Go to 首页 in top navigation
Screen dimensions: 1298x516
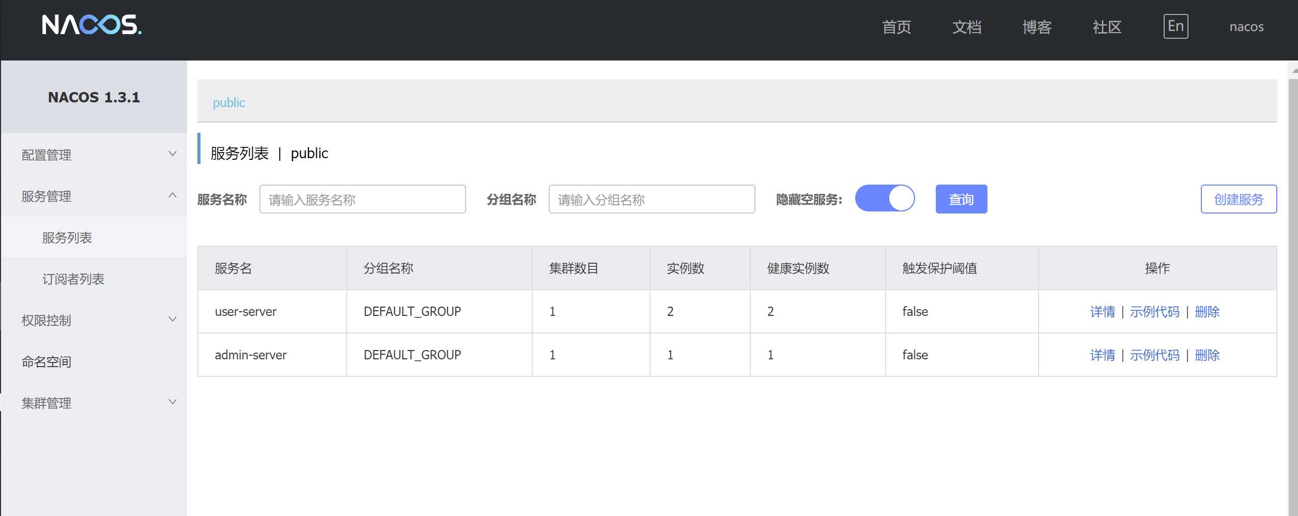coord(897,27)
